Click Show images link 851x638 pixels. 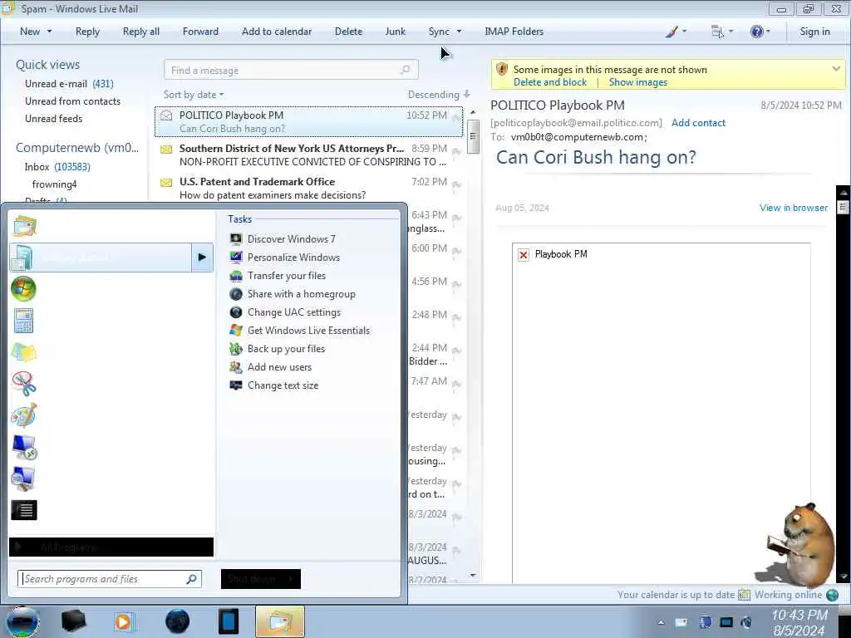[x=637, y=82]
